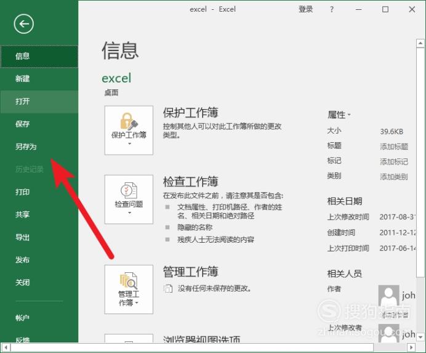This screenshot has width=426, height=353.
Task: Click the Add title (添加标题) field
Action: pos(394,147)
